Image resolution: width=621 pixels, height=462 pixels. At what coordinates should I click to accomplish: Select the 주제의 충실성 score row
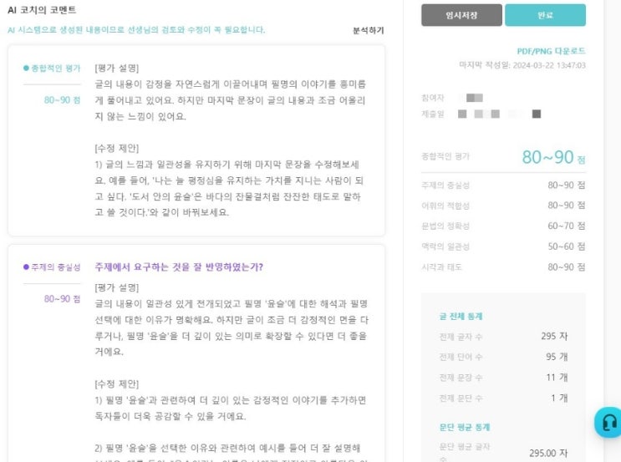click(x=503, y=185)
